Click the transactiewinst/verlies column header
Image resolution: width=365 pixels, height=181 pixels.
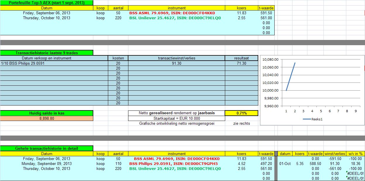[176, 58]
